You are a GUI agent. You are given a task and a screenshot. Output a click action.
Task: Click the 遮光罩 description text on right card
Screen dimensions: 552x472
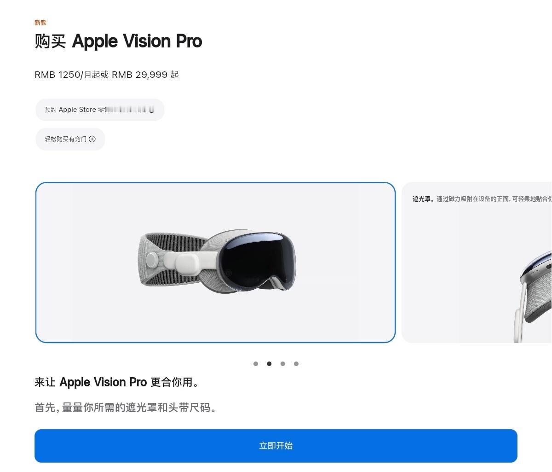pyautogui.click(x=482, y=199)
